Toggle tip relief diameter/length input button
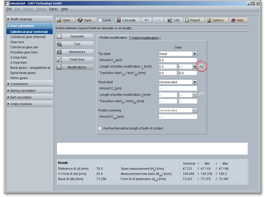The image size is (265, 197). (201, 67)
